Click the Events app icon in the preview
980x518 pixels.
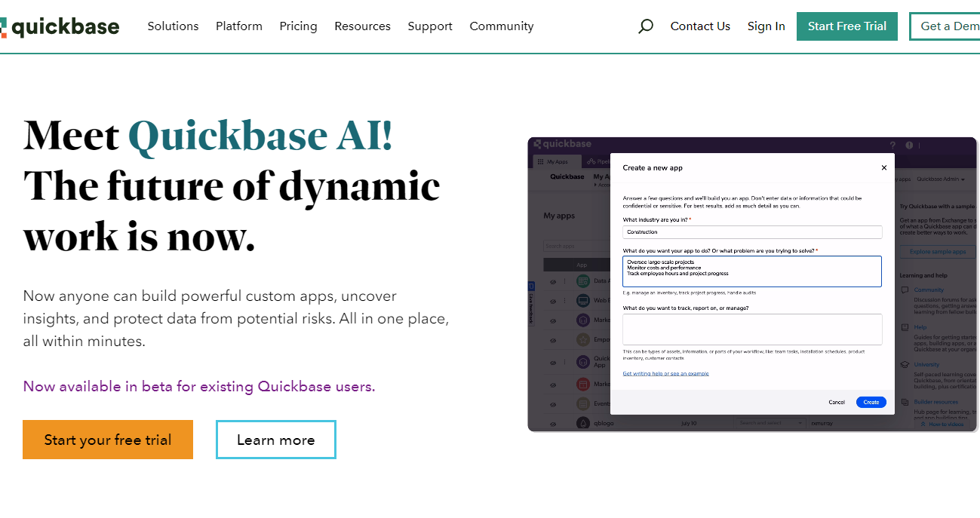(583, 403)
